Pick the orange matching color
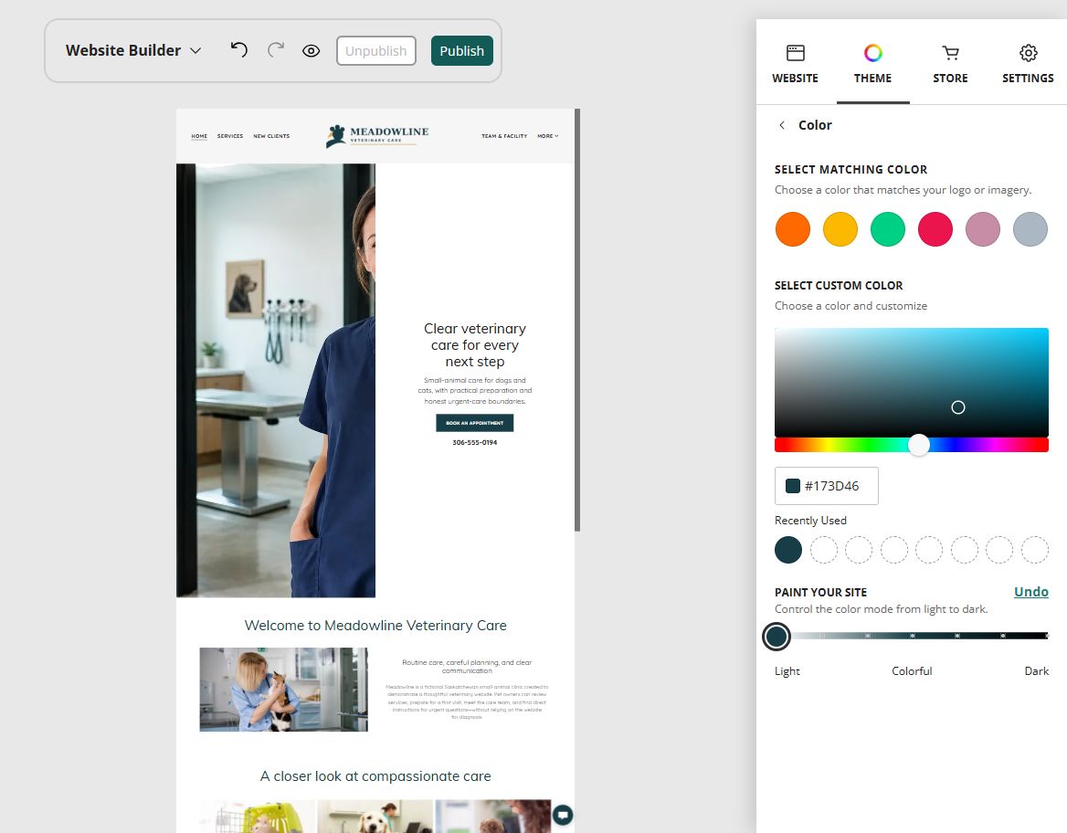Viewport: 1067px width, 833px height. click(793, 228)
